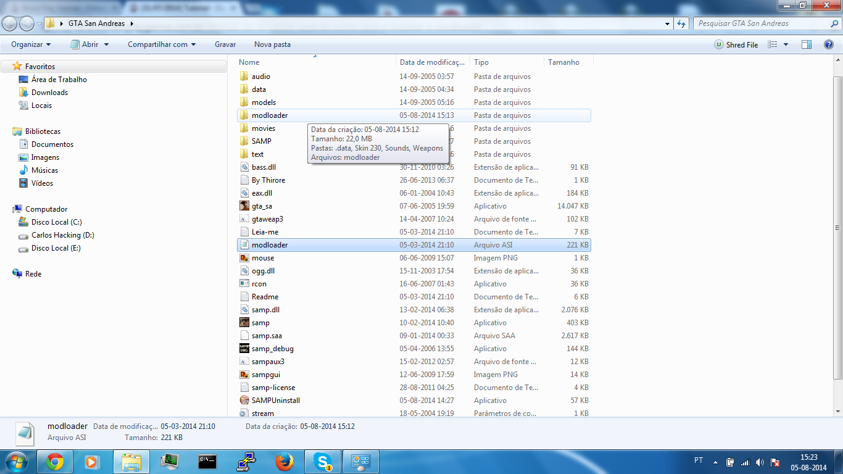Select the stream configuration file icon

244,413
